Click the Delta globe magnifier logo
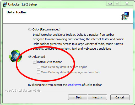Image resolution: width=135 pixels, height=105 pixels. pyautogui.click(x=15, y=56)
